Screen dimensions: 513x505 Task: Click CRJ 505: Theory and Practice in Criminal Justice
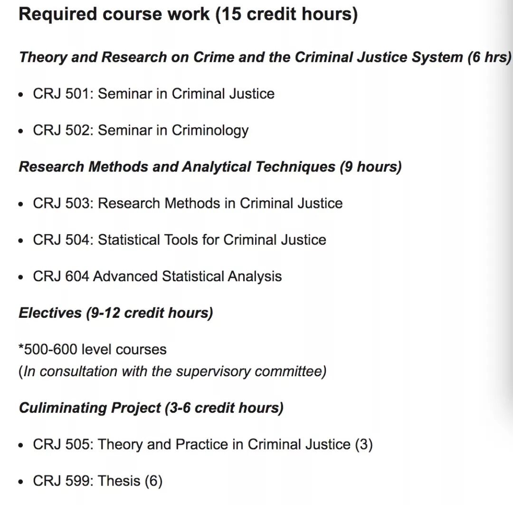(202, 445)
